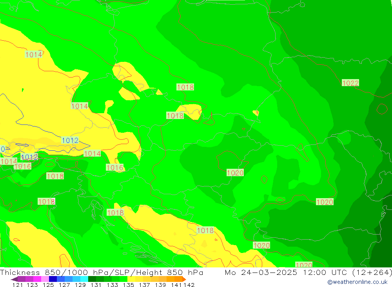
Task: Click the orange right arrow end of the colour scale
Action: 184,279
